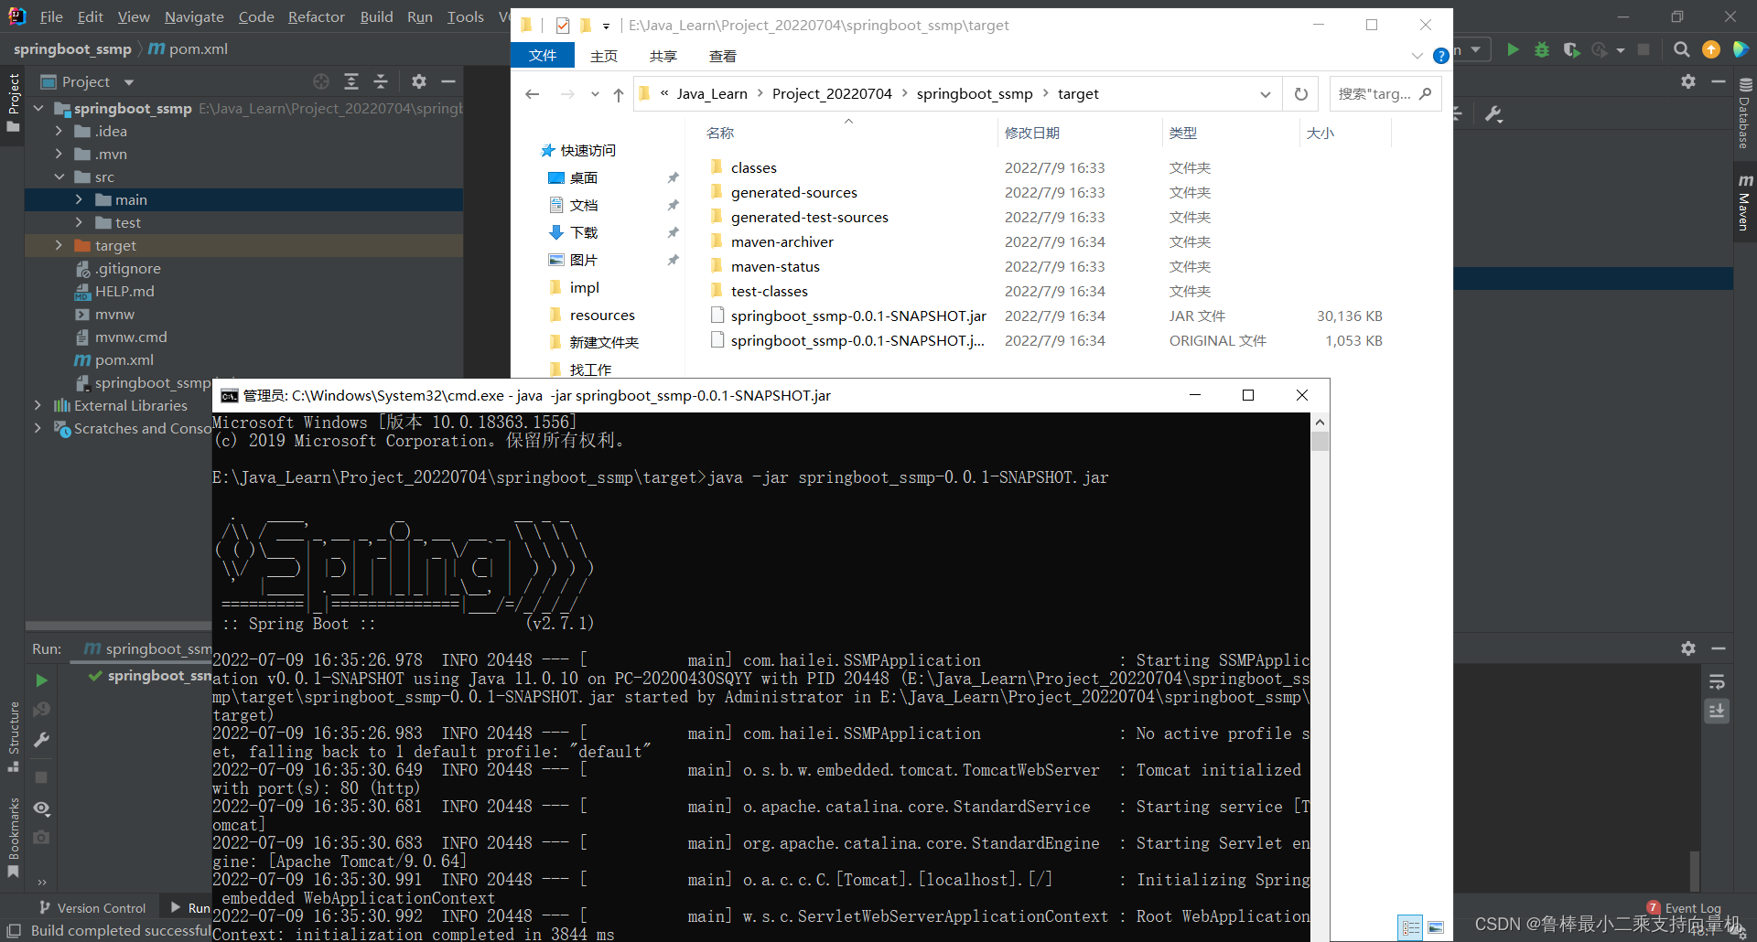Open IntelliJ File menu

51,16
